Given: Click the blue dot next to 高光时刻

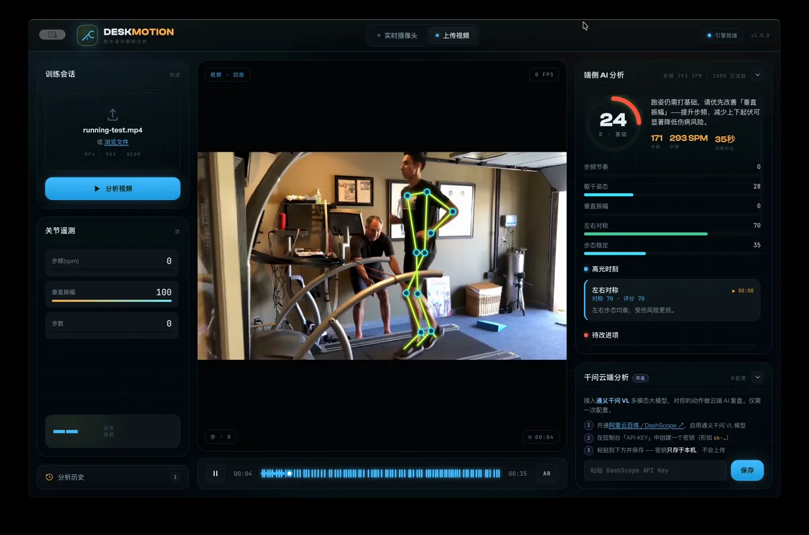Looking at the screenshot, I should coord(587,269).
